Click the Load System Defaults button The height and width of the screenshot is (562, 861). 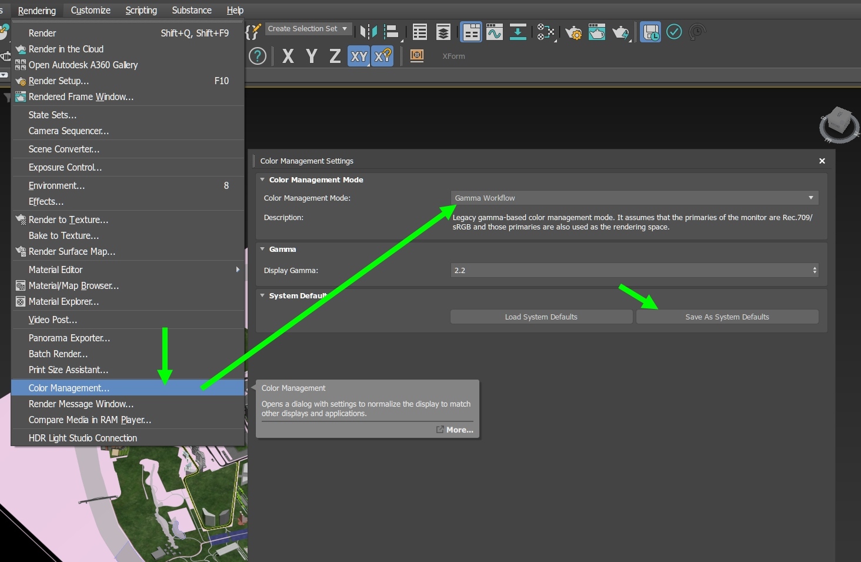click(541, 317)
